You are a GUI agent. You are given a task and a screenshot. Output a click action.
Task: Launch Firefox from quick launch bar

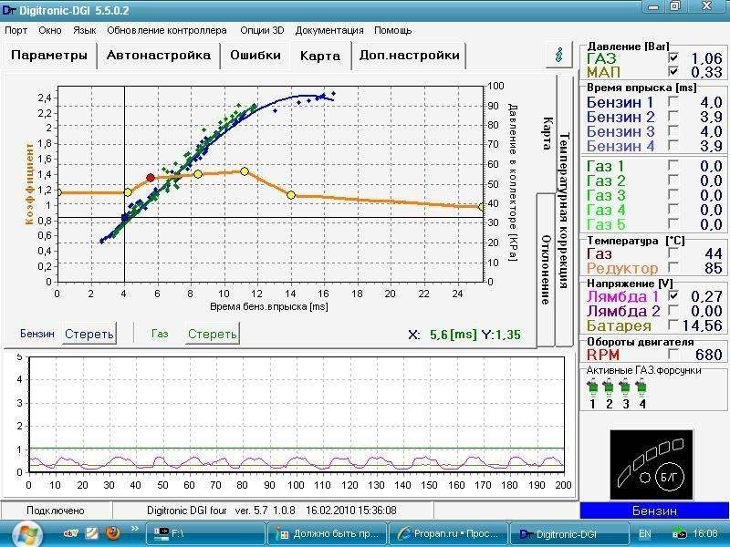(113, 532)
